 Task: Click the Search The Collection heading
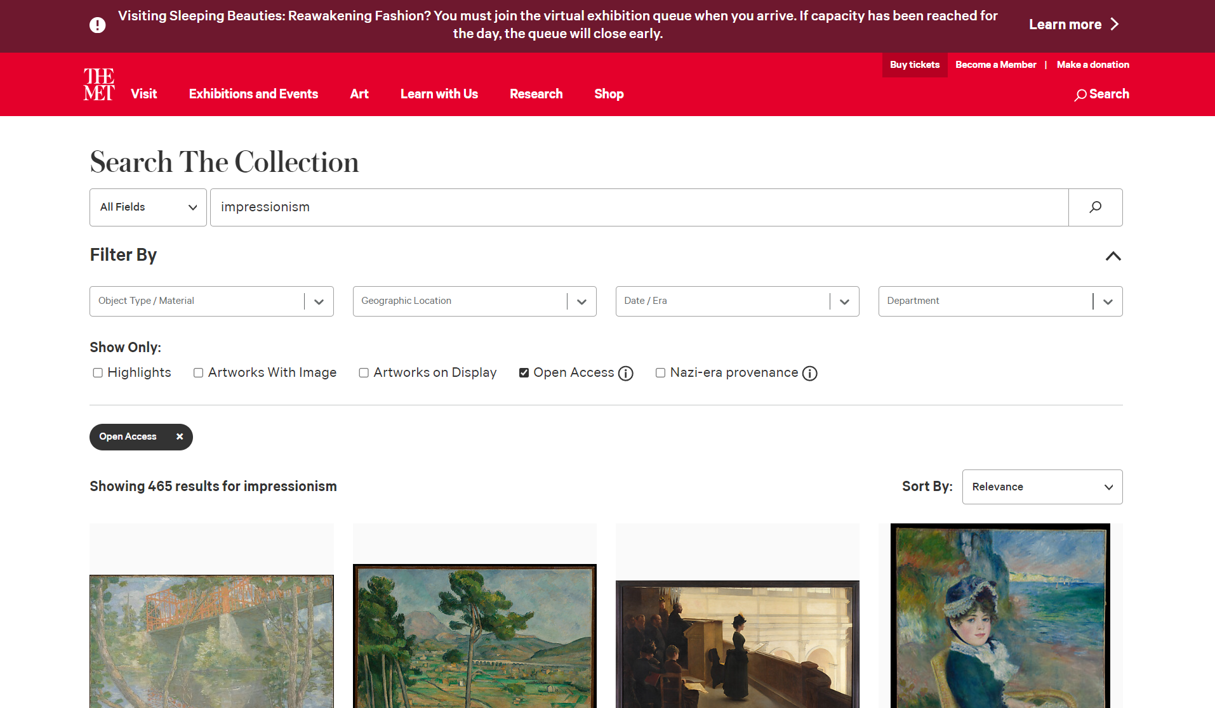point(224,162)
